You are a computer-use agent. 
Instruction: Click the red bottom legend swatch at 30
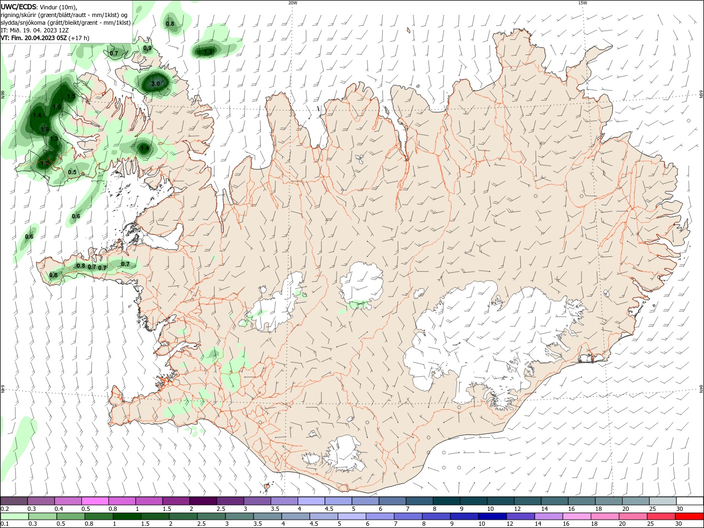point(689,516)
